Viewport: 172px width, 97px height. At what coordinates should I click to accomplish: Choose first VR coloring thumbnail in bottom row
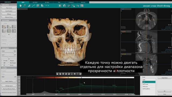point(4,31)
